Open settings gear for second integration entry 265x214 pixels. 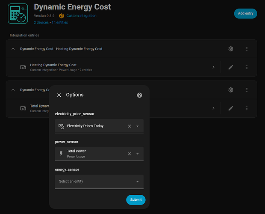click(231, 90)
